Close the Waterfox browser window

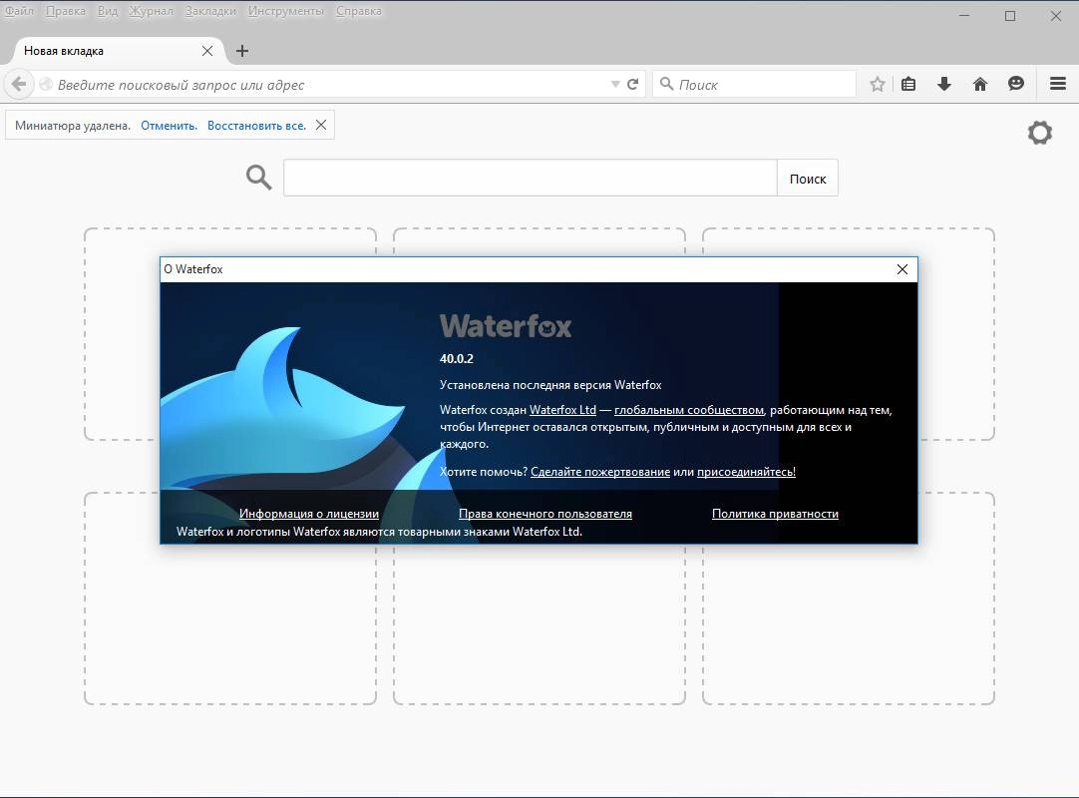pyautogui.click(x=1056, y=15)
